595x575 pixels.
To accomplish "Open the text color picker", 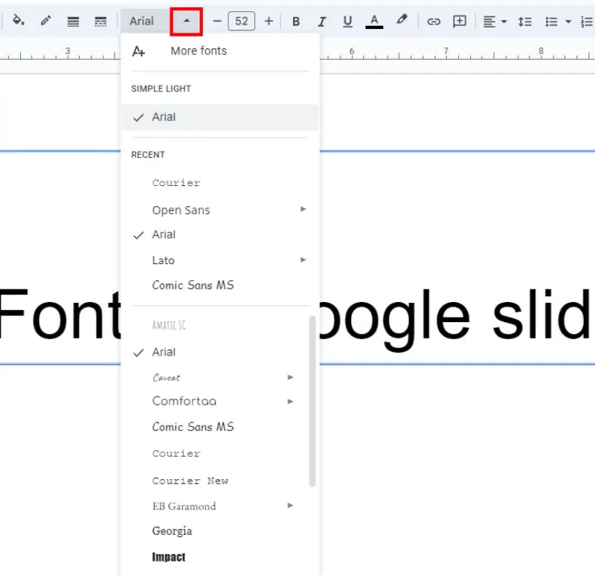I will [x=374, y=22].
